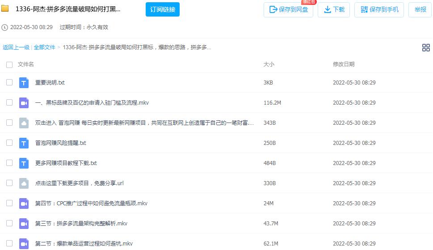The height and width of the screenshot is (250, 433).
Task: Click 过期时间：永久有效 text
Action: pyautogui.click(x=84, y=27)
